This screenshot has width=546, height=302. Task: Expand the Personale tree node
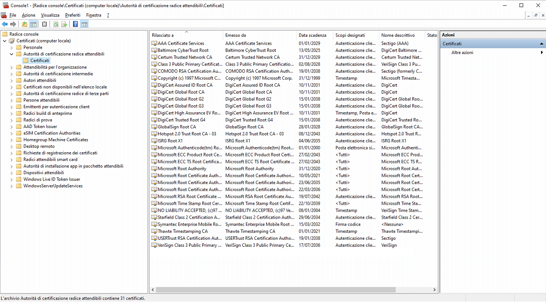12,47
